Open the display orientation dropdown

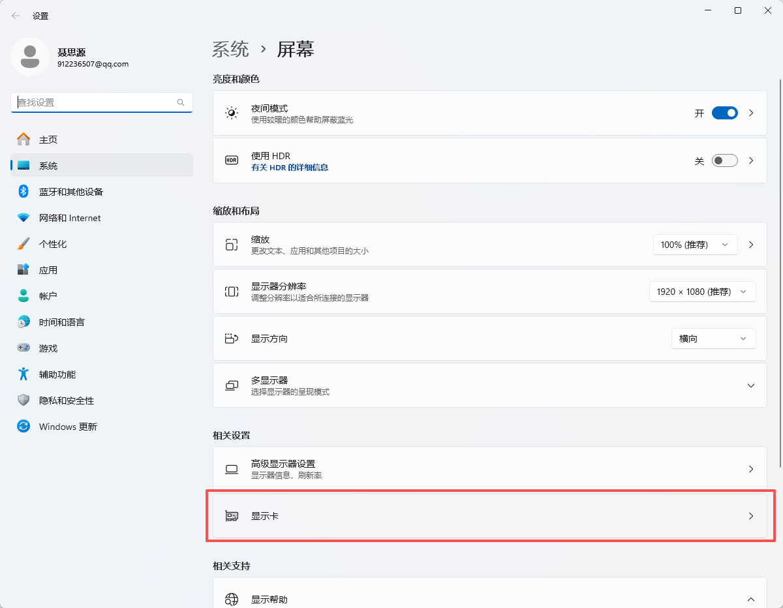click(713, 339)
